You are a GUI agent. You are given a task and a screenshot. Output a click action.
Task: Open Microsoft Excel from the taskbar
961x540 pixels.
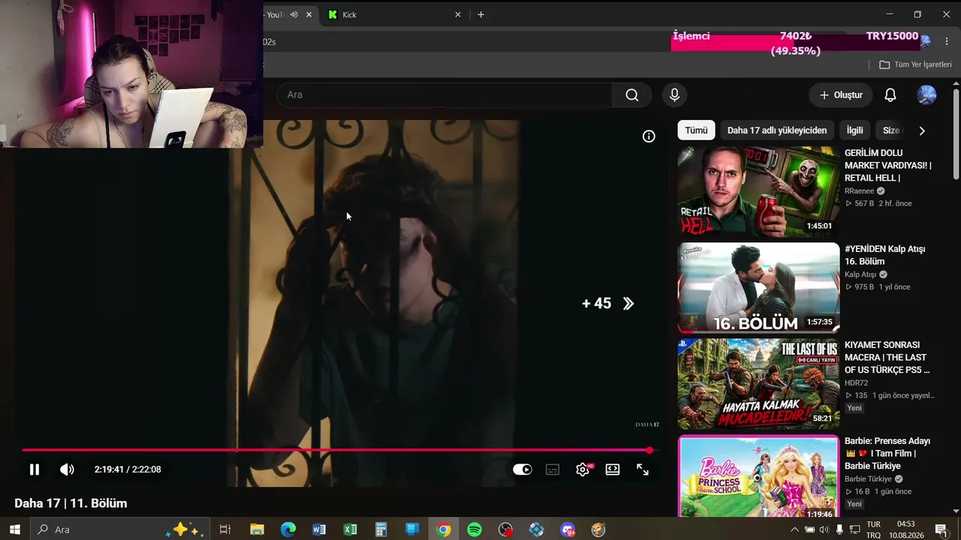pos(350,529)
